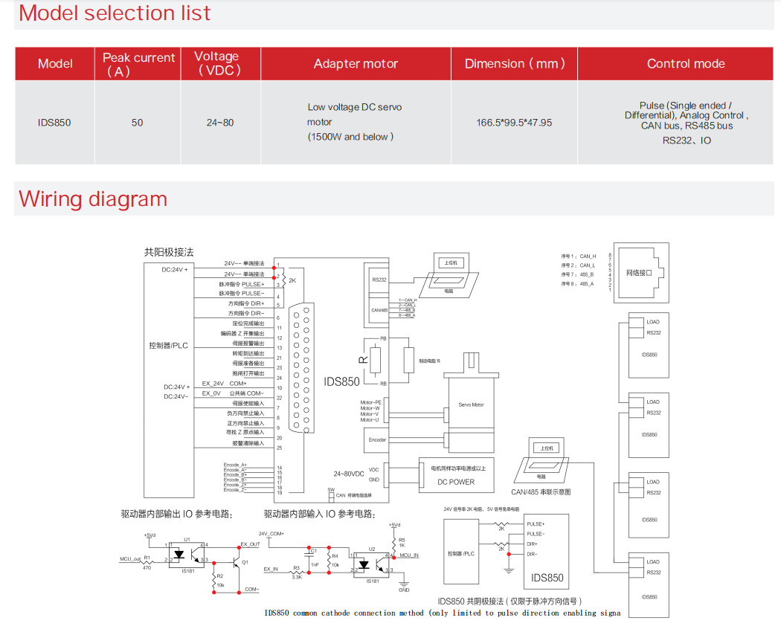Click the Wiring diagram section heading
This screenshot has height=632, width=781.
click(x=93, y=199)
